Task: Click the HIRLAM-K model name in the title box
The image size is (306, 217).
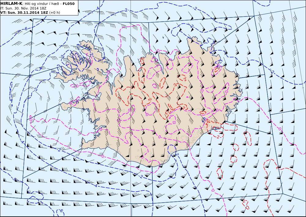Action: click(11, 4)
